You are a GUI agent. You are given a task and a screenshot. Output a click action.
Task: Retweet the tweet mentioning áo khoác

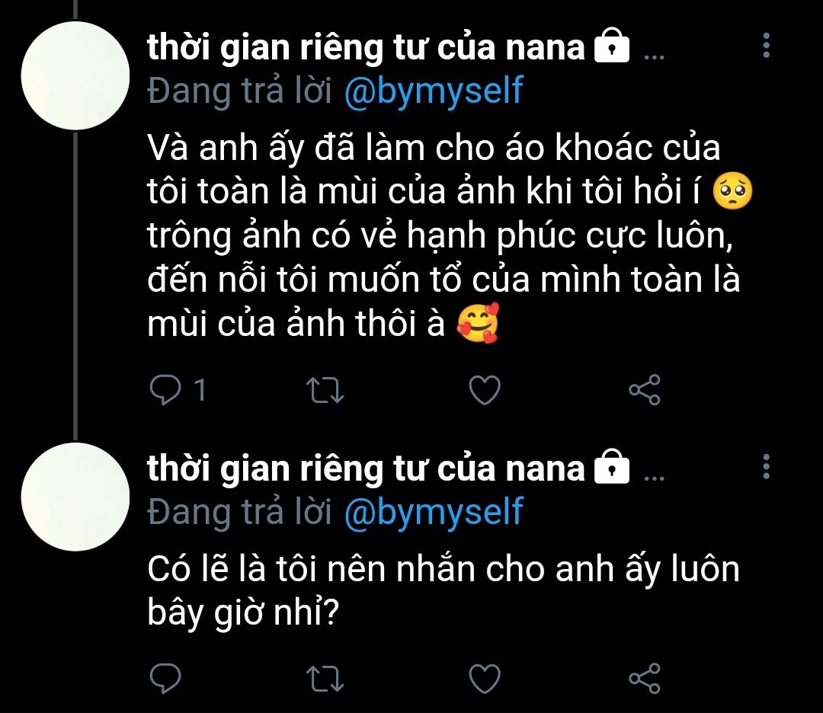coord(325,390)
